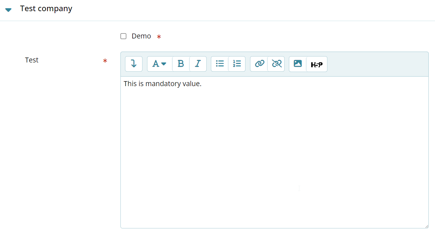Click the Test company section heading
Screen dimensions: 435x234
[x=46, y=9]
